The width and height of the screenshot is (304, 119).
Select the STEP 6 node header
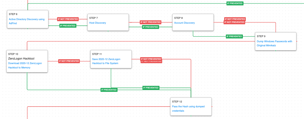coord(13,14)
